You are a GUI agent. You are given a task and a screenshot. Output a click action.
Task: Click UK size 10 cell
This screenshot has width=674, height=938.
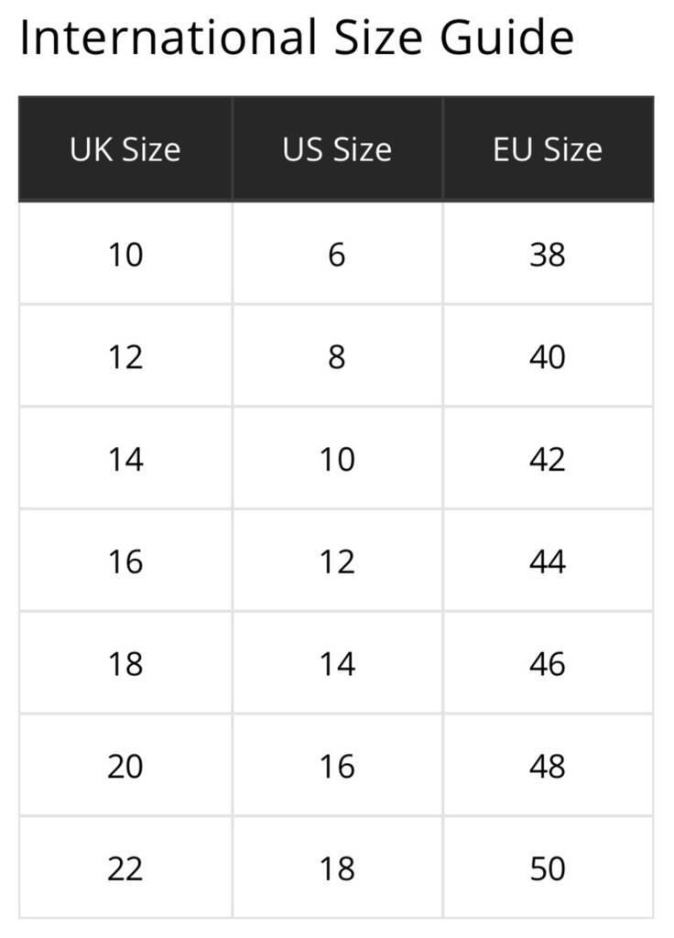pyautogui.click(x=125, y=254)
